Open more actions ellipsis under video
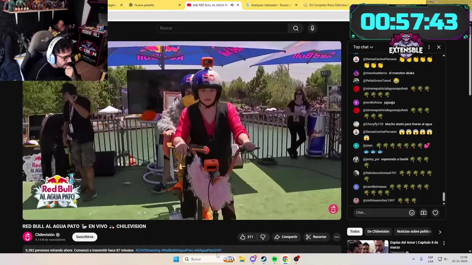Viewport: 472px width, 265px height. pos(337,237)
